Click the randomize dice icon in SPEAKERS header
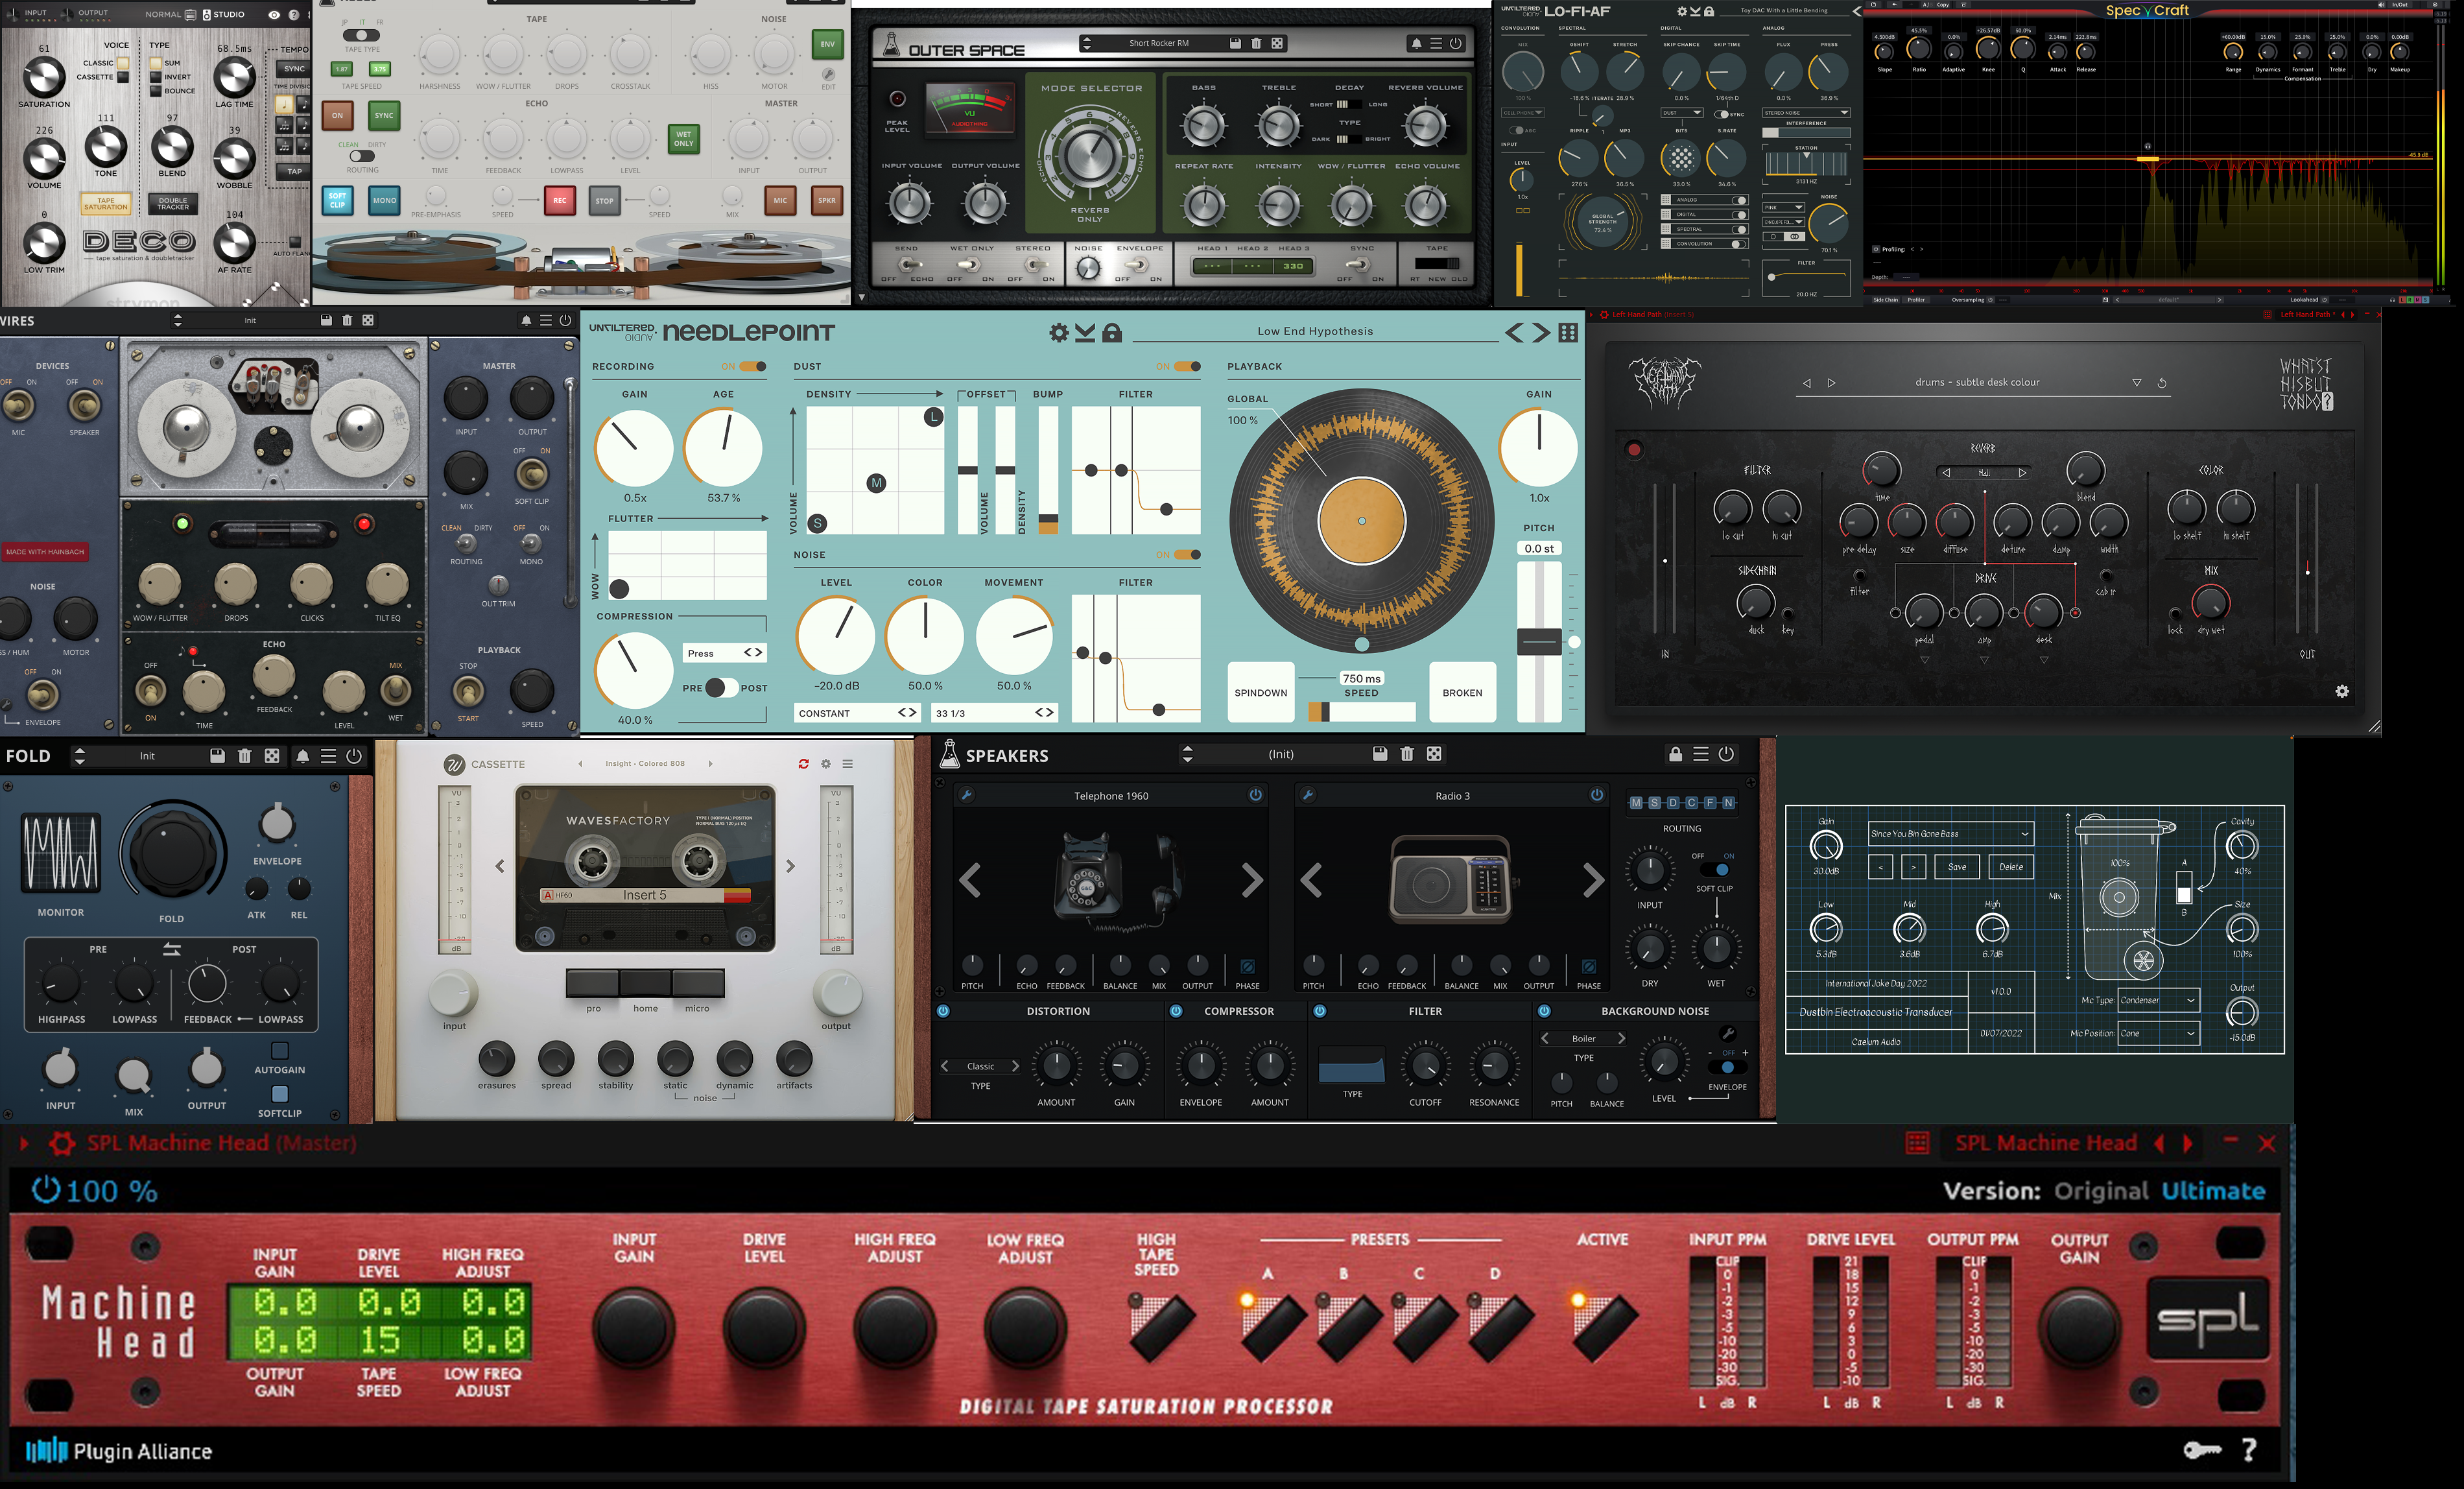The width and height of the screenshot is (2464, 1489). tap(1434, 754)
